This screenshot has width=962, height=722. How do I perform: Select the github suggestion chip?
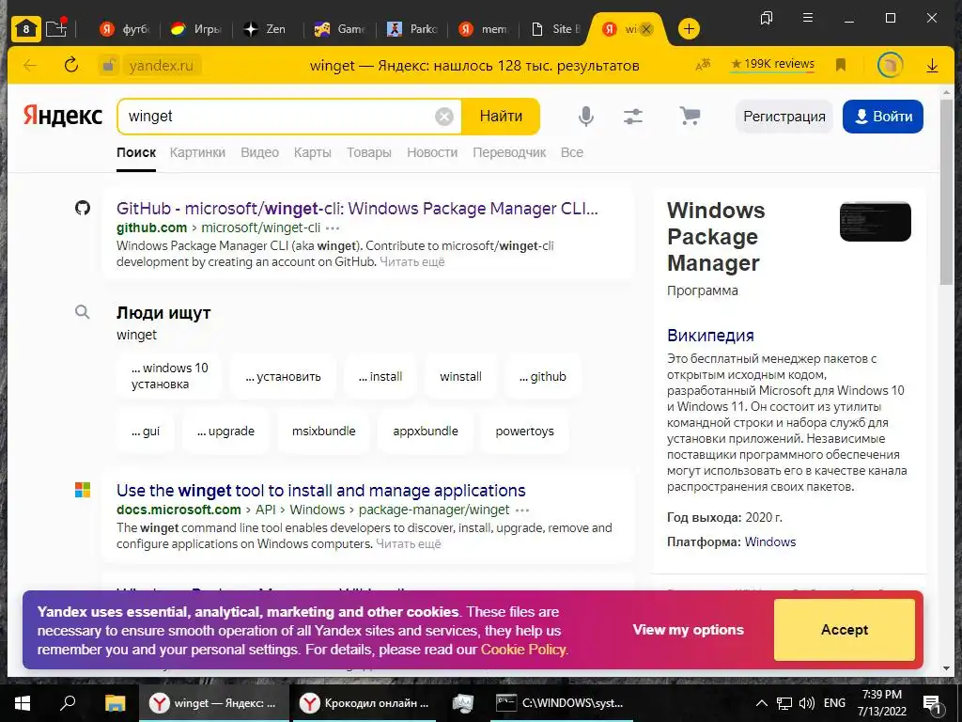click(542, 376)
